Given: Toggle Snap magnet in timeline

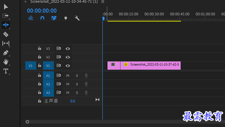Looking at the screenshot, I should (42, 18).
